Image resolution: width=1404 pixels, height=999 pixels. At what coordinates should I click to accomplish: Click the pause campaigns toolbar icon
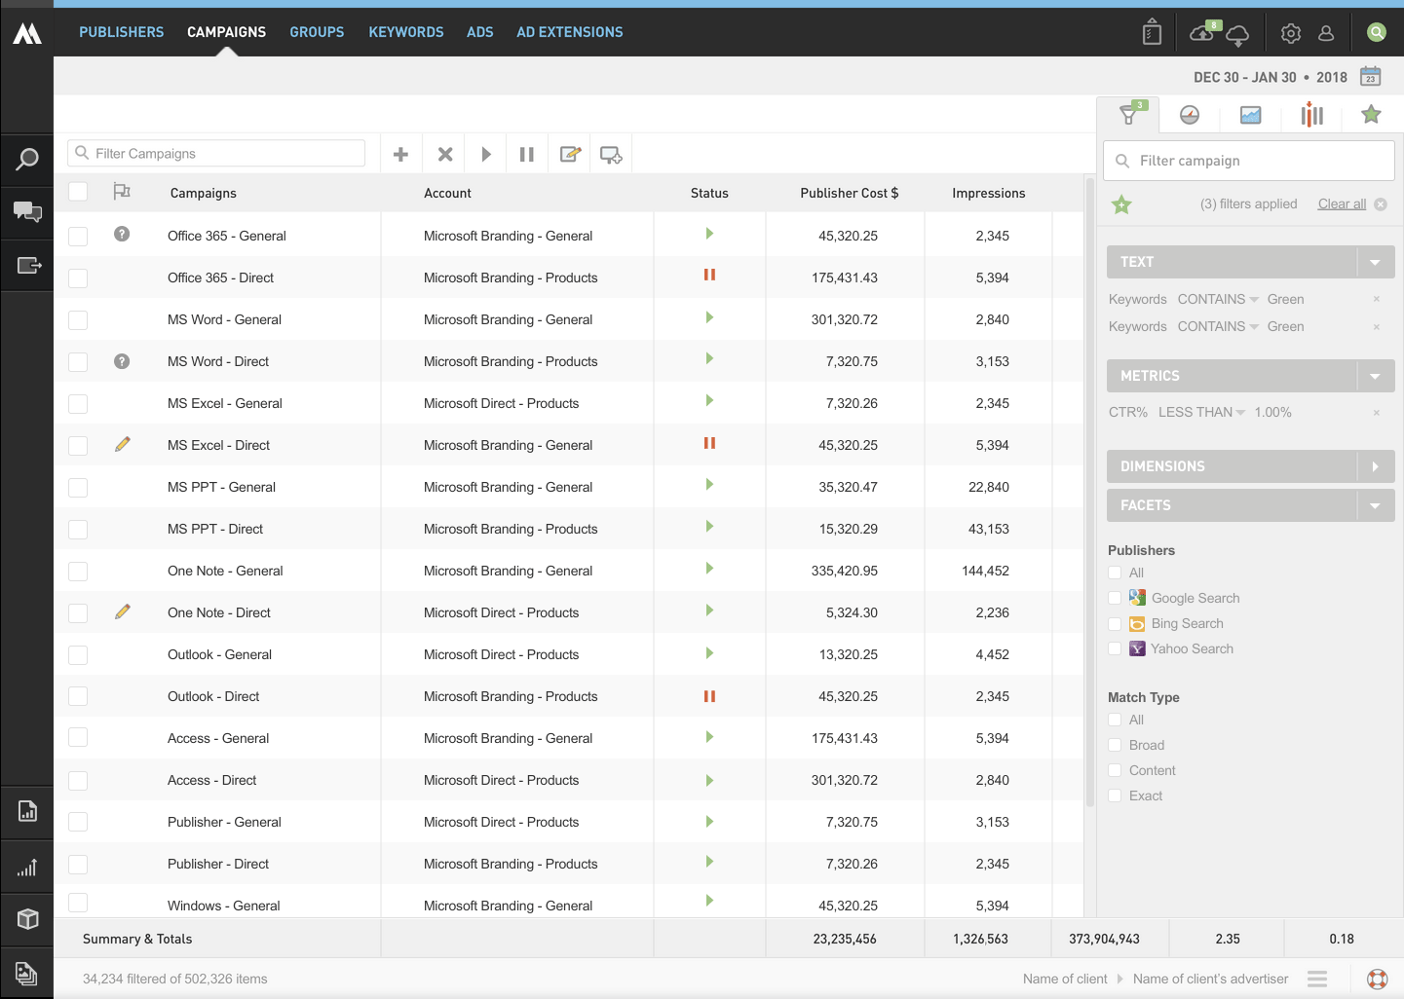(x=527, y=154)
